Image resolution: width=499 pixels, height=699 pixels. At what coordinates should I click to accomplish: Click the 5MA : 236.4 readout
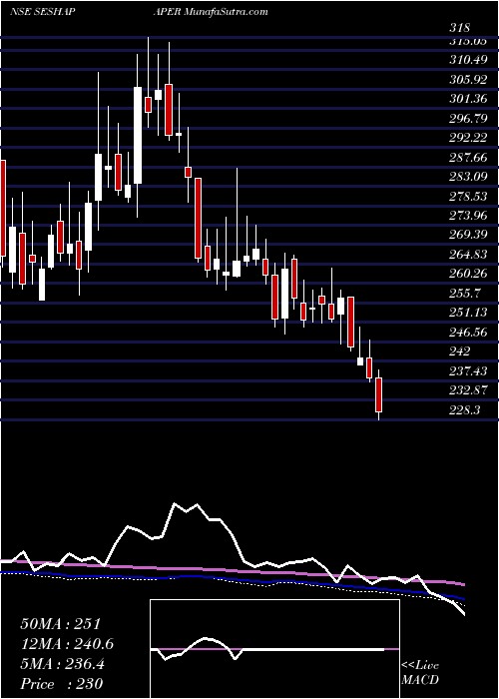point(62,664)
